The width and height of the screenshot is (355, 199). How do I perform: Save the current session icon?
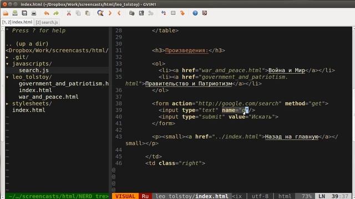point(141,13)
